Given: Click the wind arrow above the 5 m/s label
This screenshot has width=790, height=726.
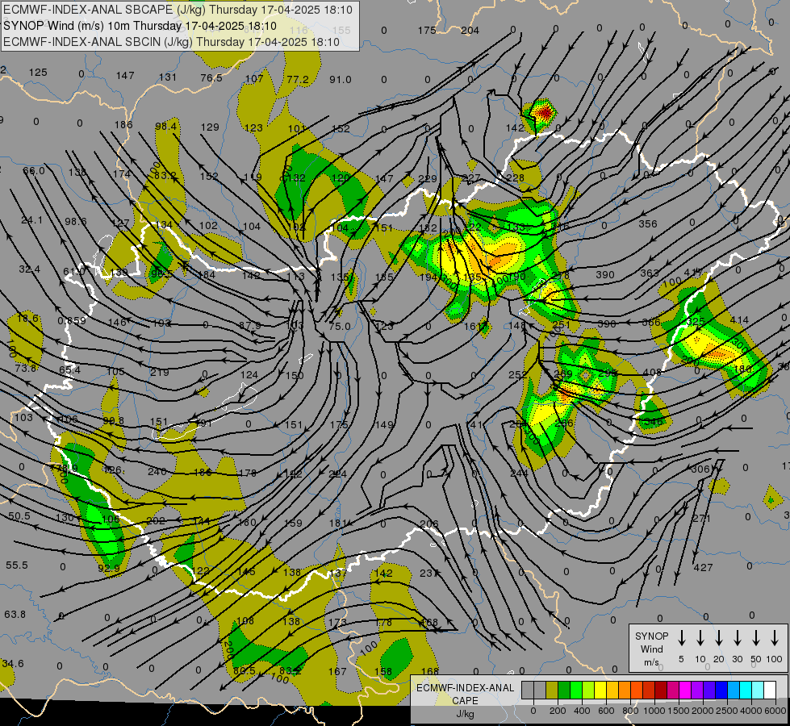Looking at the screenshot, I should tap(681, 638).
